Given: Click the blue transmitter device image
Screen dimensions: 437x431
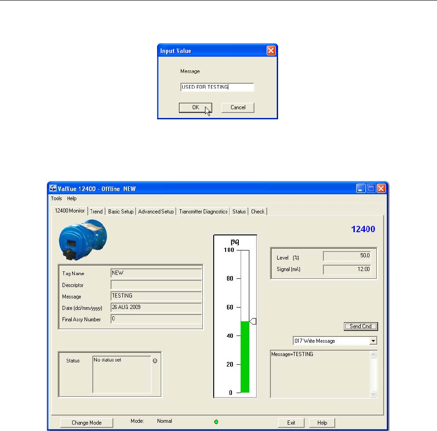Looking at the screenshot, I should coord(83,240).
